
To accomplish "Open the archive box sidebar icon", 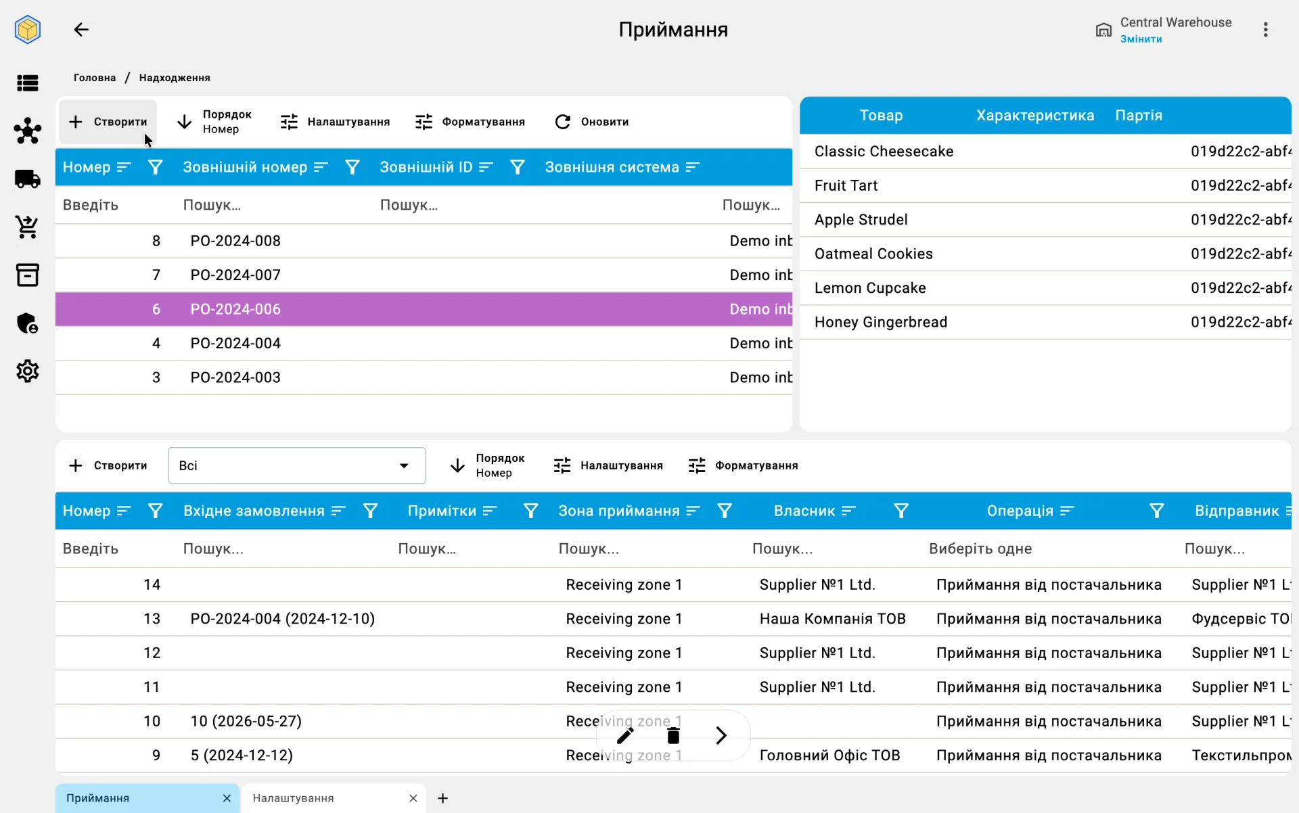I will click(28, 275).
